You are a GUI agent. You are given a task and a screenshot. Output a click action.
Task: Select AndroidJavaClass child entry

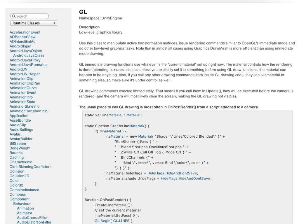(x=29, y=55)
